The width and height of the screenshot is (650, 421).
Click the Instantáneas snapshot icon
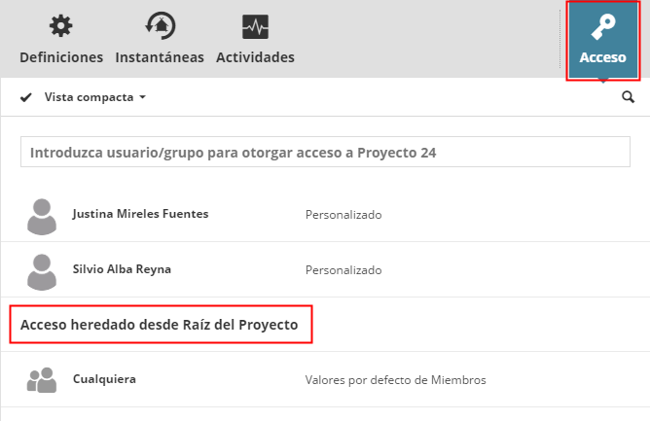click(x=160, y=26)
